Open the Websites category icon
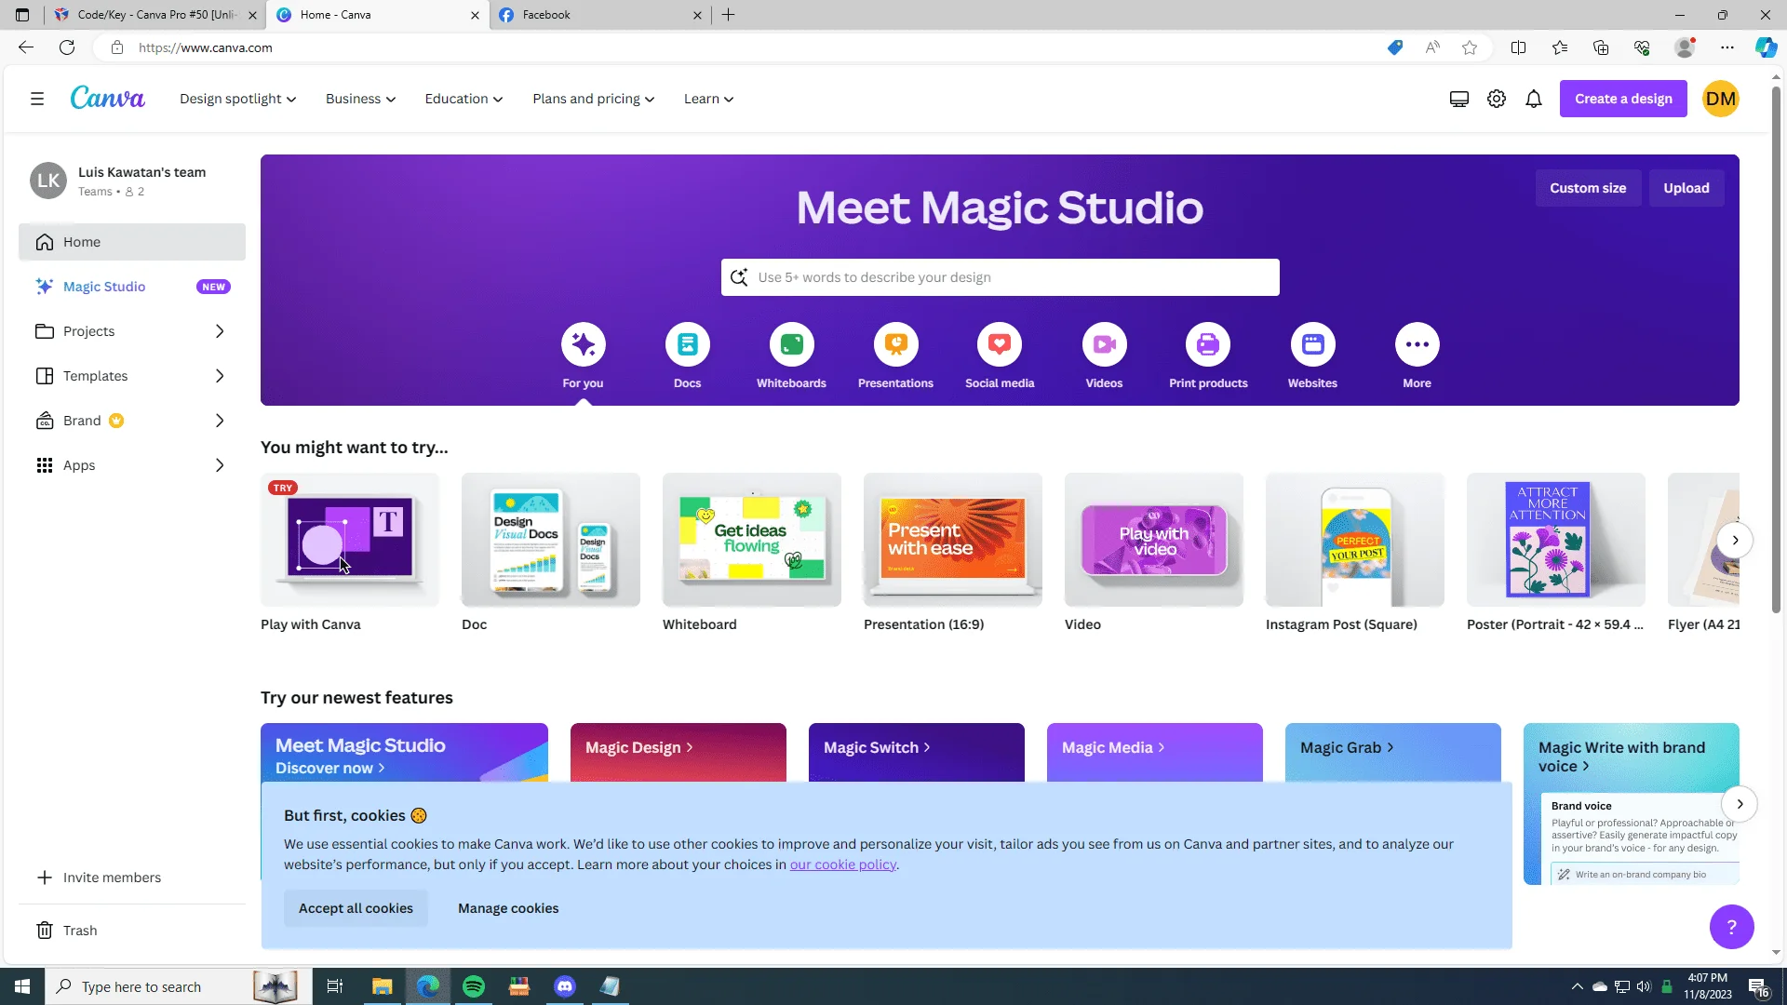Screen dimensions: 1787x1005 1312,345
